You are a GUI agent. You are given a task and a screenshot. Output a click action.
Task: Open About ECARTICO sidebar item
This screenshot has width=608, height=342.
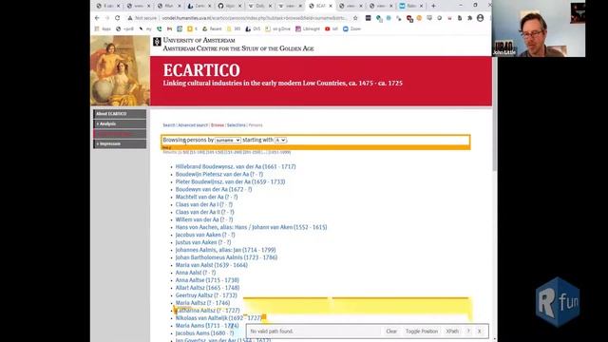[x=120, y=114]
